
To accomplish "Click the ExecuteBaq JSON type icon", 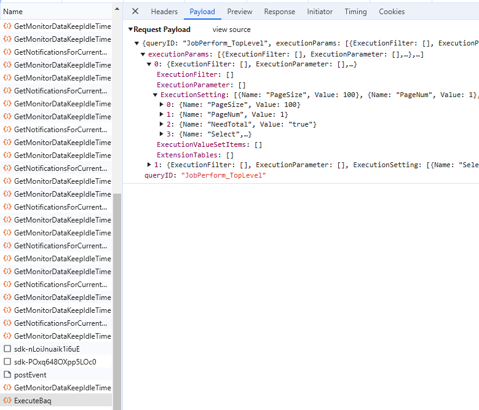I will (7, 400).
